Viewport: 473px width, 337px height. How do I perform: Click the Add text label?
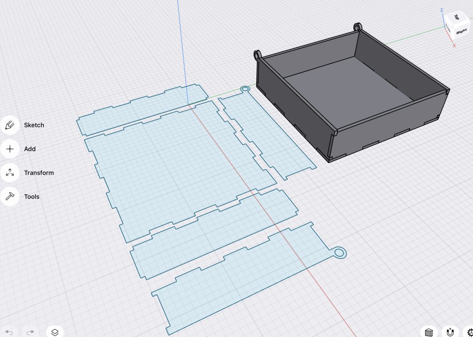30,149
